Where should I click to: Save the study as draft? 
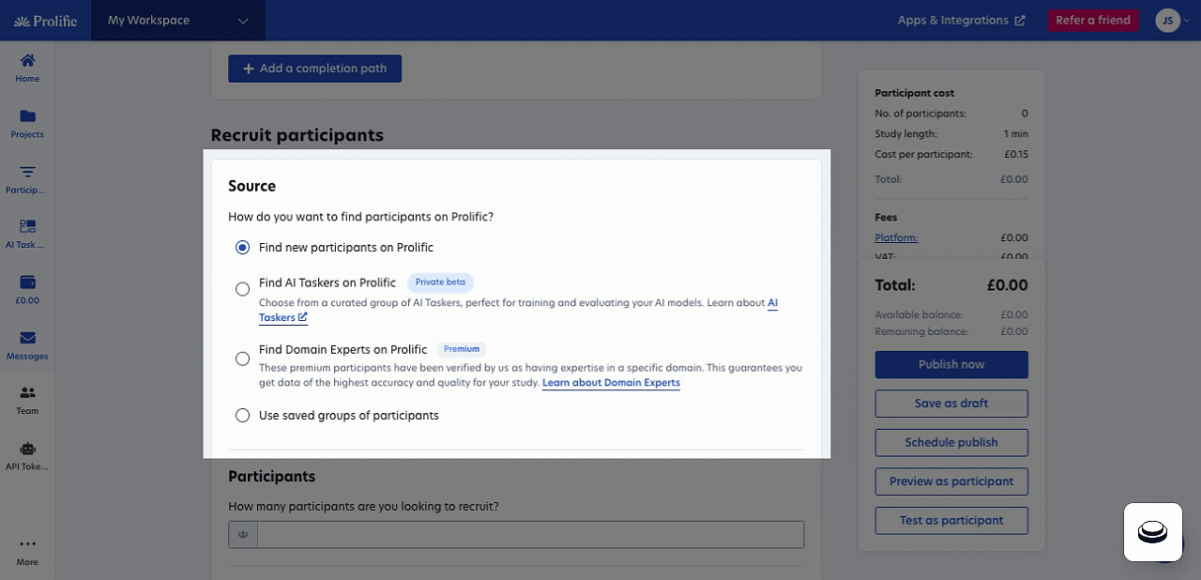coord(951,404)
